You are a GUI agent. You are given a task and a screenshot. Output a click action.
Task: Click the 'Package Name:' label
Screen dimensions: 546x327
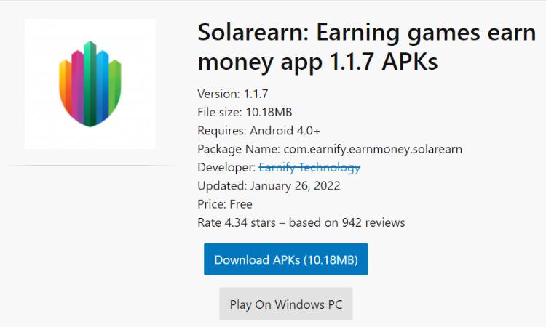click(239, 149)
